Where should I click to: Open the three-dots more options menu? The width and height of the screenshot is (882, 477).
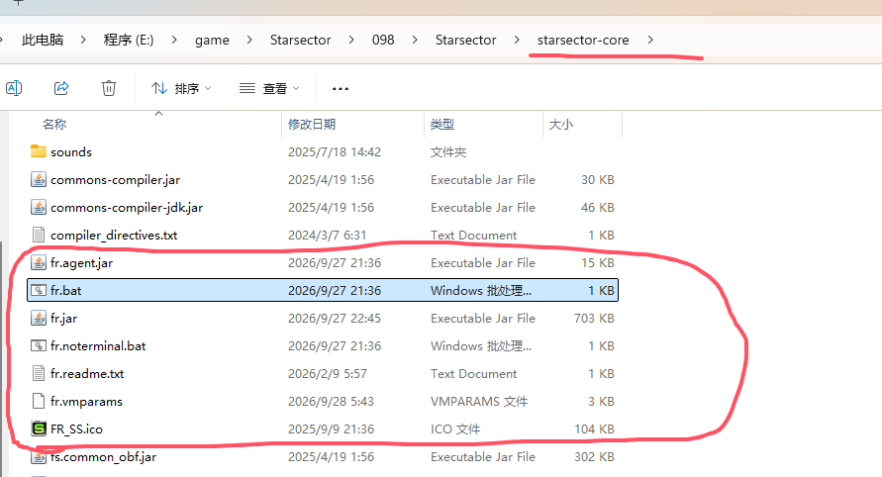341,88
